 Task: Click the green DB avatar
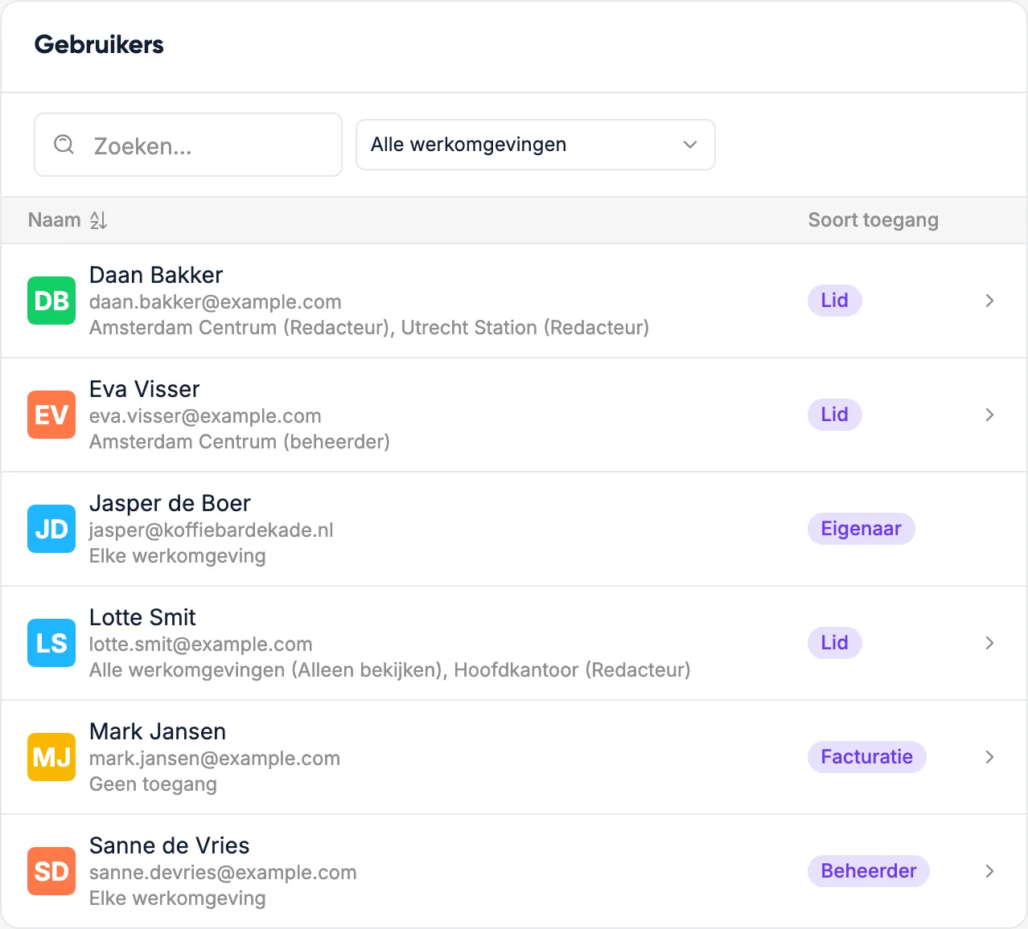pos(51,301)
